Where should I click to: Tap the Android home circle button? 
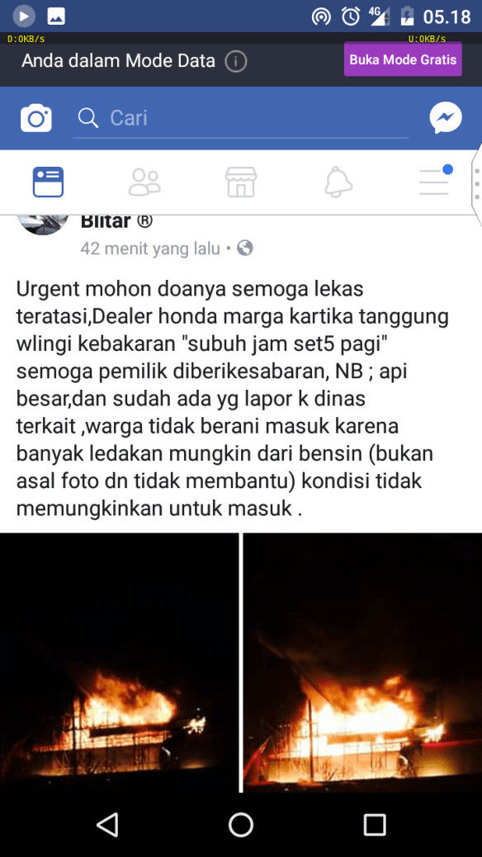(241, 824)
